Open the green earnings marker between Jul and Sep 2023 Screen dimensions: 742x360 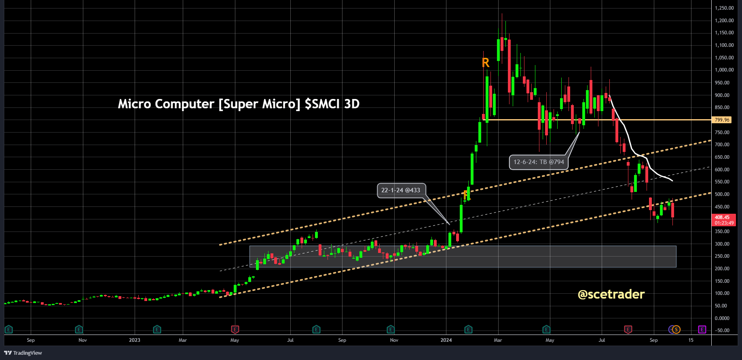pyautogui.click(x=317, y=329)
